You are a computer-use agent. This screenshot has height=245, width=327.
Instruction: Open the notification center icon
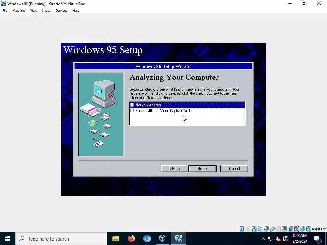(317, 239)
